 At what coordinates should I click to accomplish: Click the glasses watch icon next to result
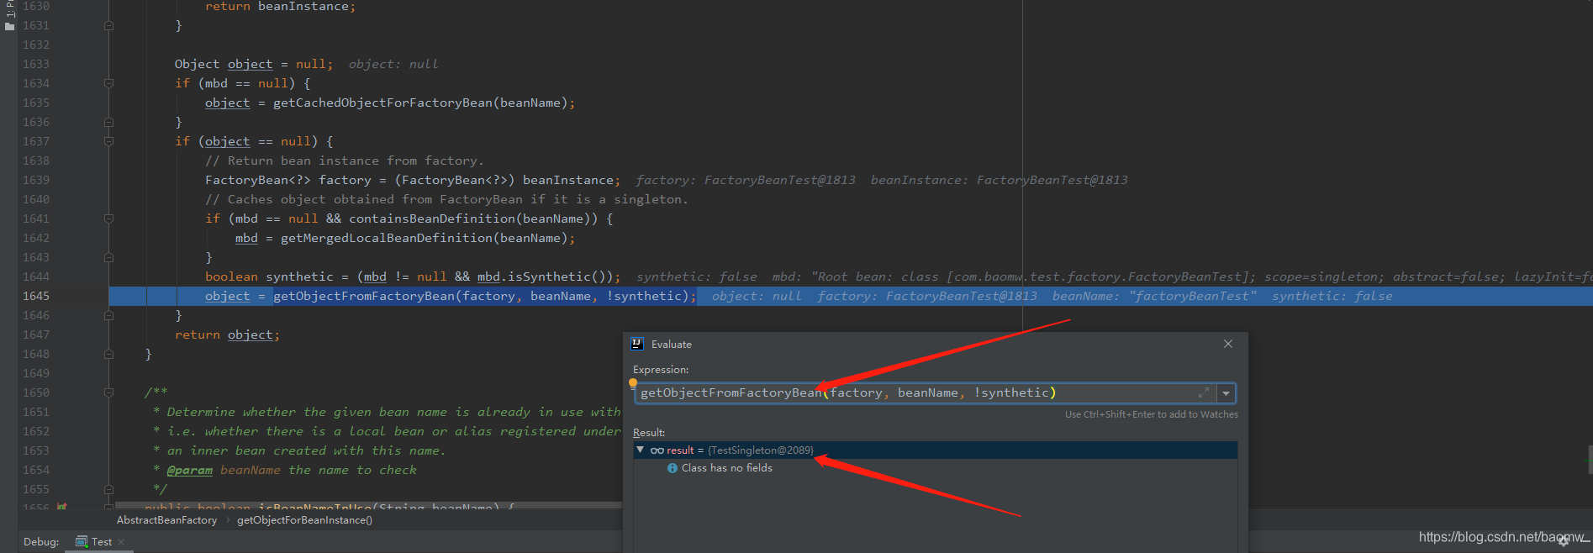(x=657, y=450)
